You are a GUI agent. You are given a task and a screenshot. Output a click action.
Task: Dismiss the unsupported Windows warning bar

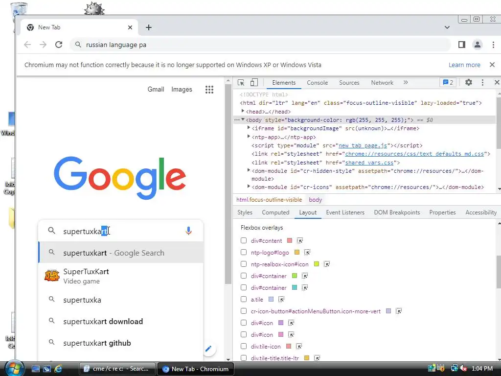[x=492, y=65]
